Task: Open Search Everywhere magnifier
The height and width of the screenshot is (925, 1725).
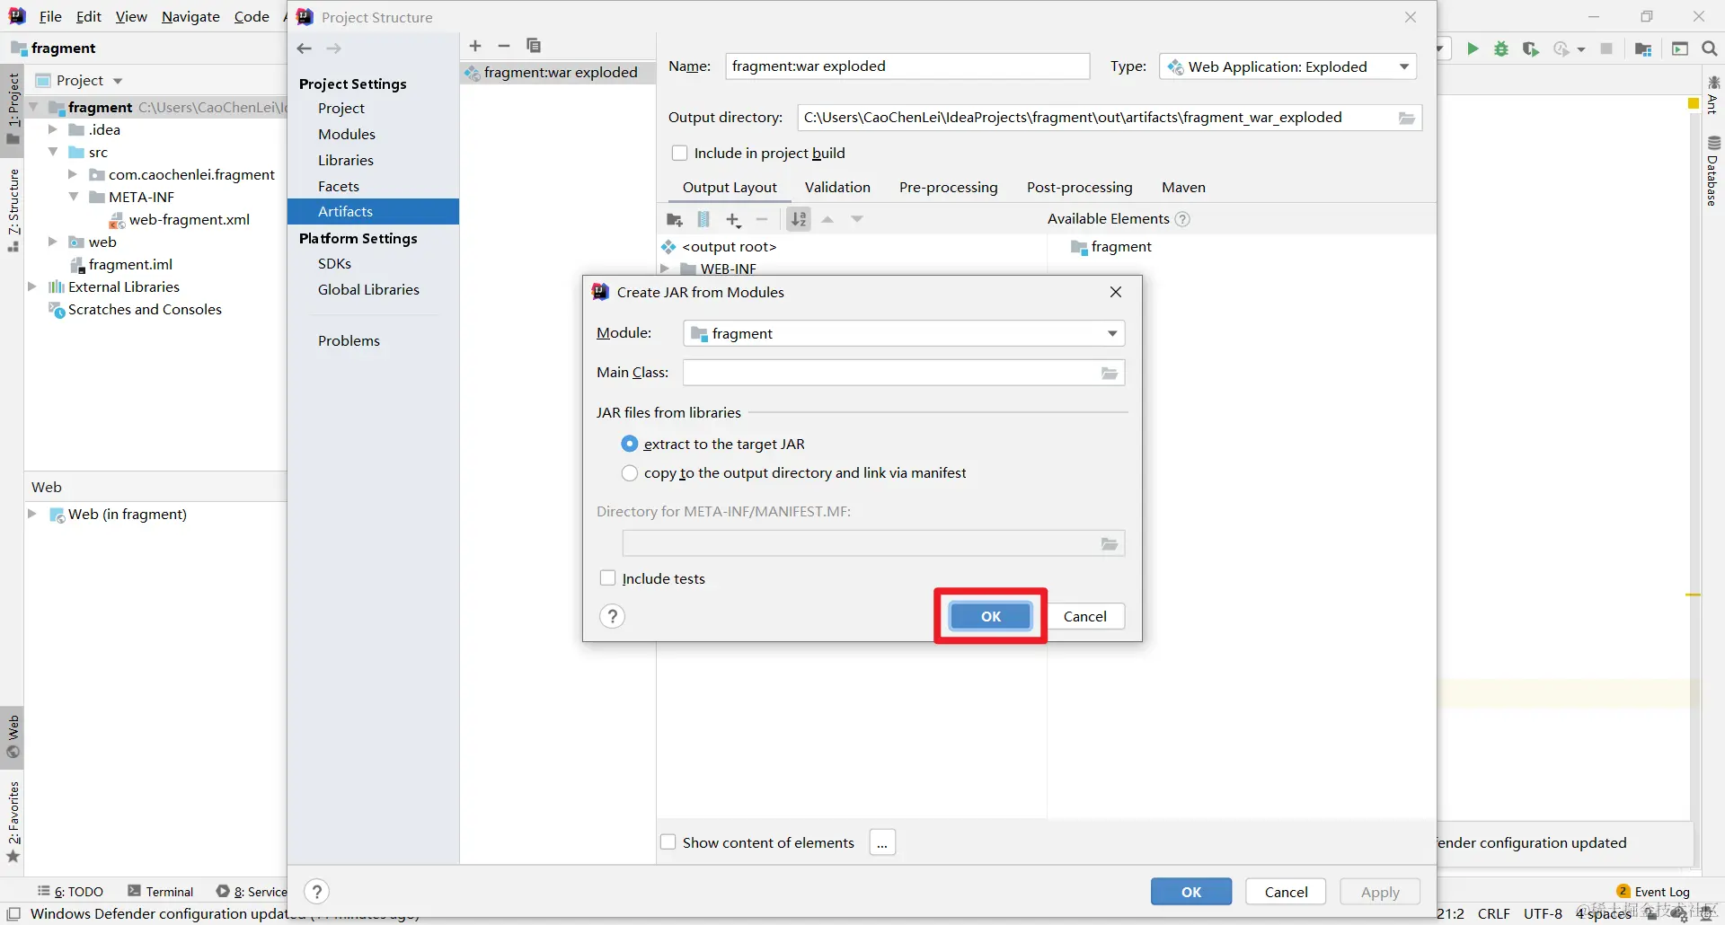Action: pos(1710,48)
